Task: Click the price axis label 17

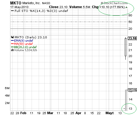Action: (x=130, y=76)
